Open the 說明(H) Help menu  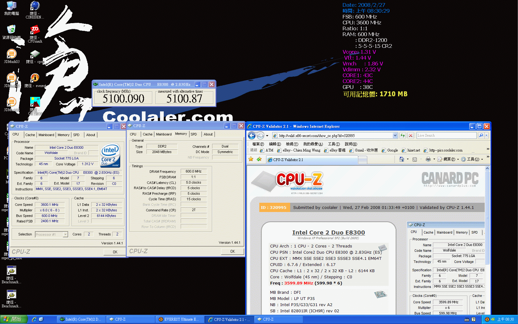351,144
